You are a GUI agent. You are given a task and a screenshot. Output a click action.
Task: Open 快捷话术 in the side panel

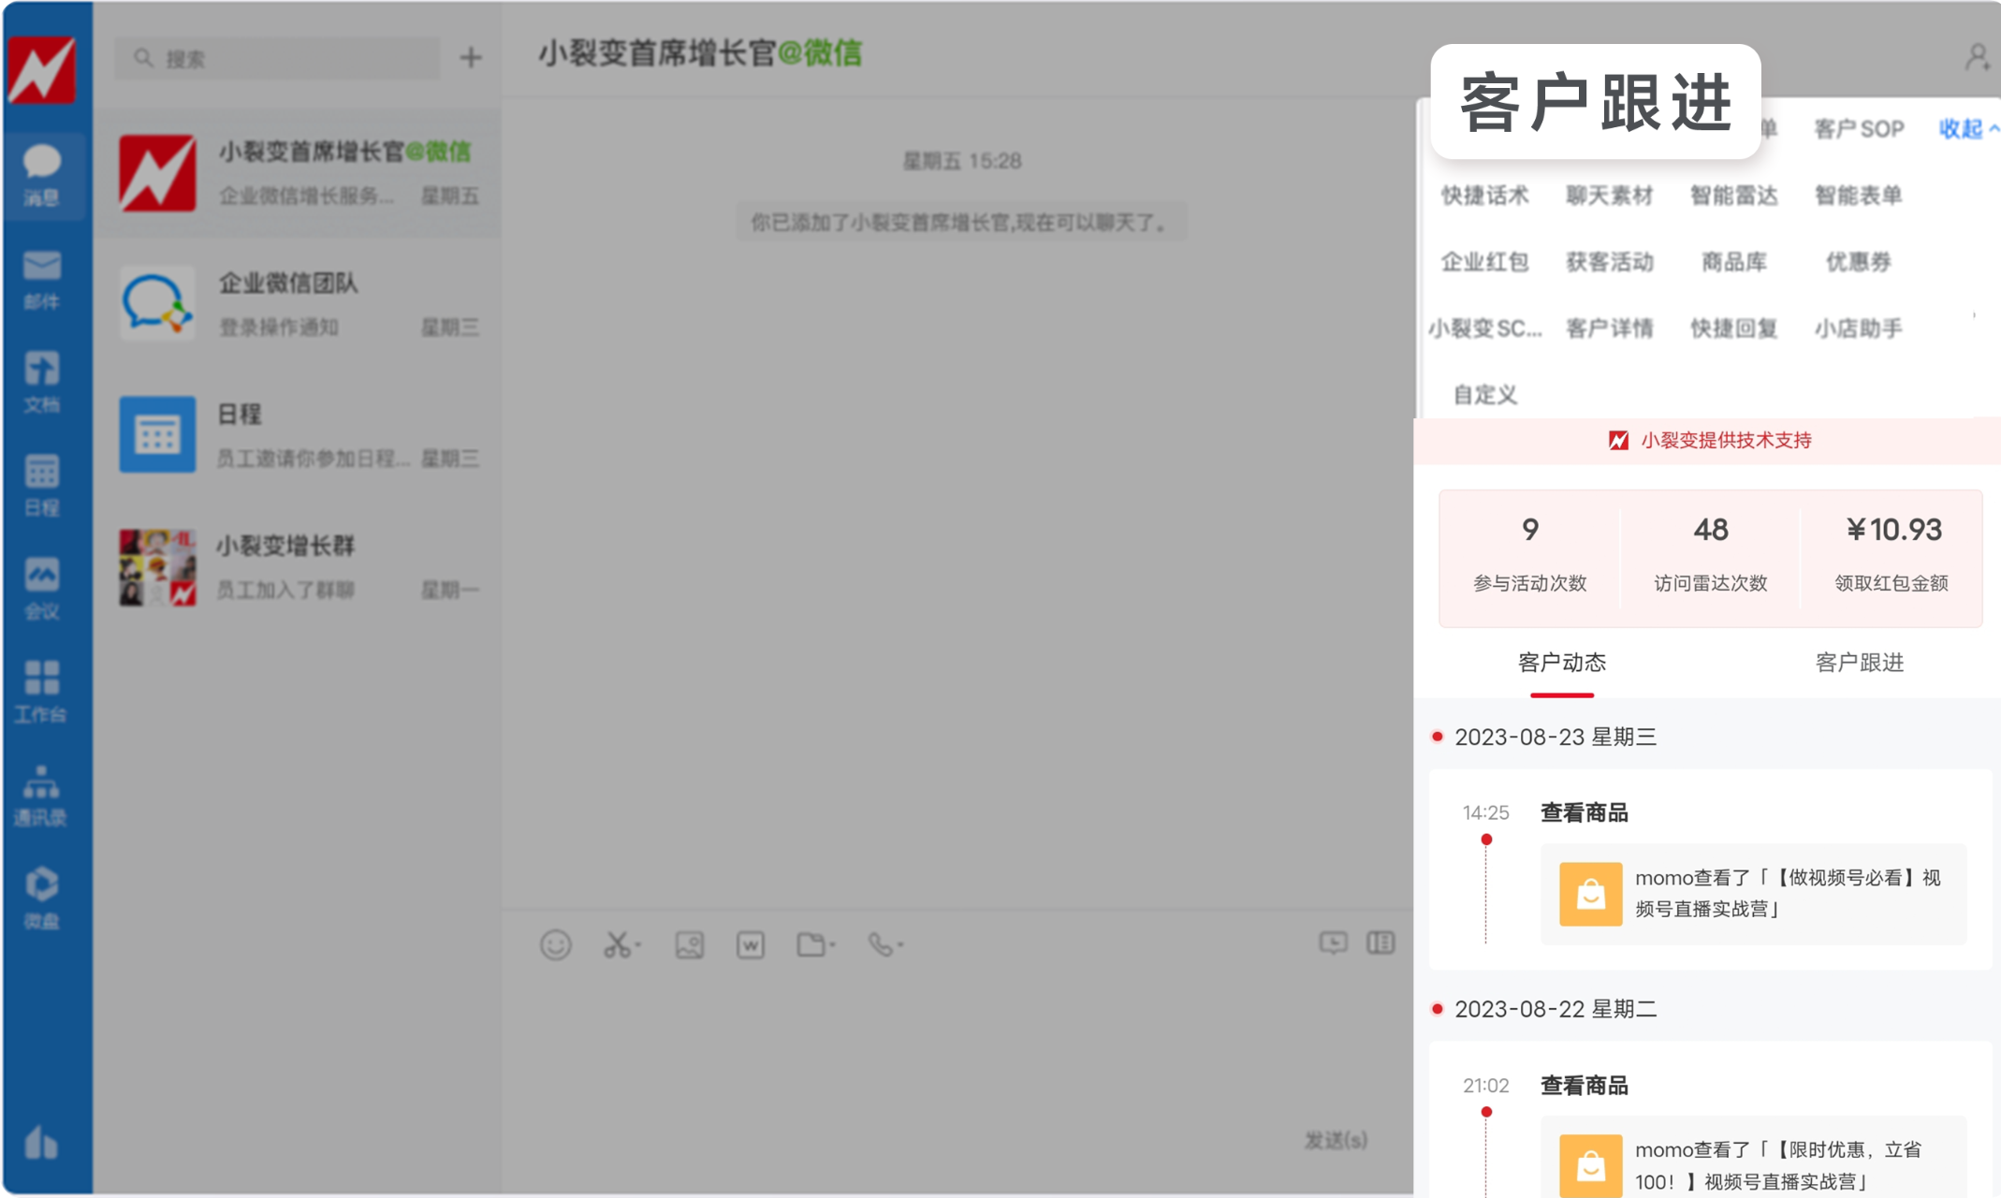pyautogui.click(x=1484, y=196)
